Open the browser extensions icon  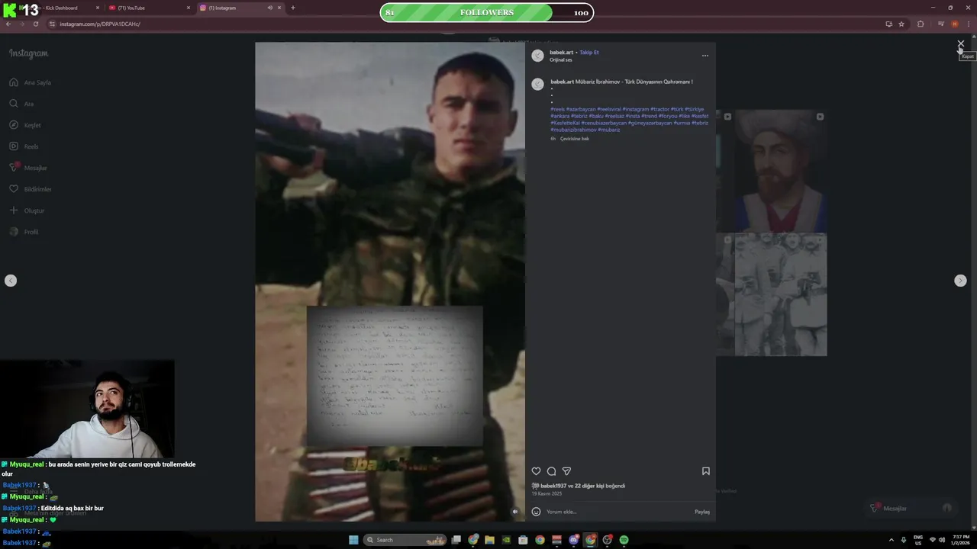(x=921, y=24)
